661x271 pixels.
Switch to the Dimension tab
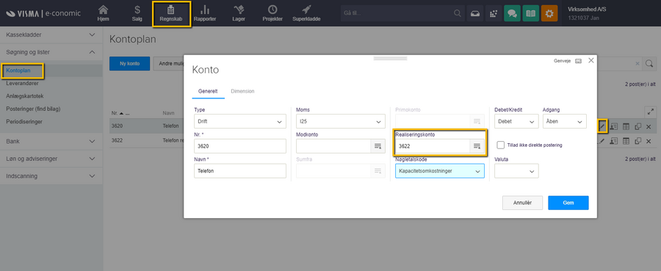pyautogui.click(x=242, y=91)
